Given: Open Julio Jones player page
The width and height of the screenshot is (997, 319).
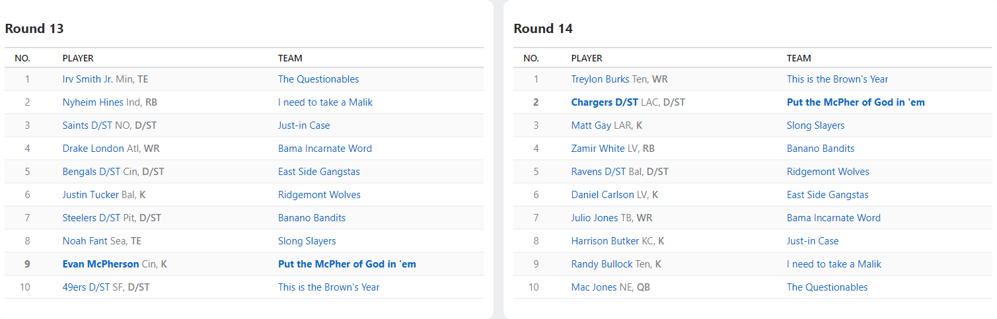Looking at the screenshot, I should coord(595,218).
